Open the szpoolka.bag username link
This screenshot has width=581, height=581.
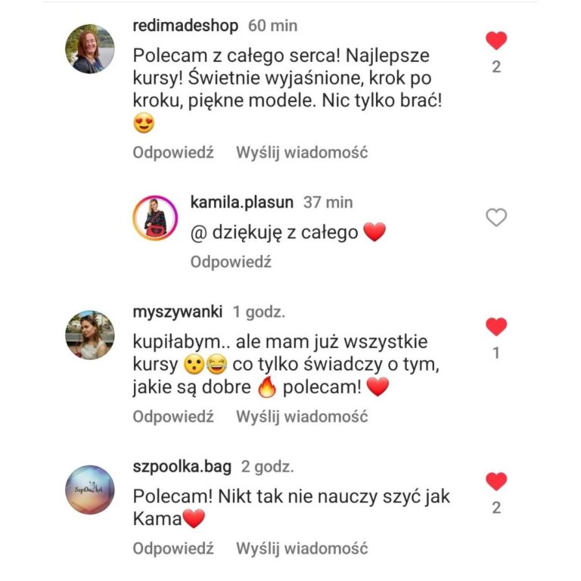click(182, 467)
